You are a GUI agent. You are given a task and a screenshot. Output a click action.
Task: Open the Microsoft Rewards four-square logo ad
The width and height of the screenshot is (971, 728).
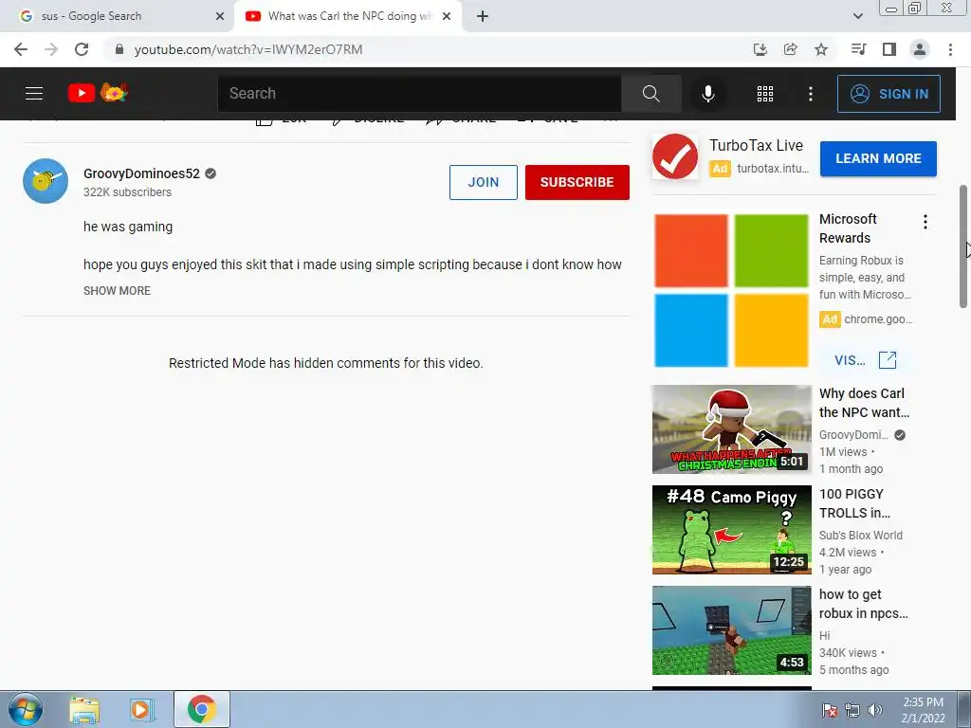[731, 290]
